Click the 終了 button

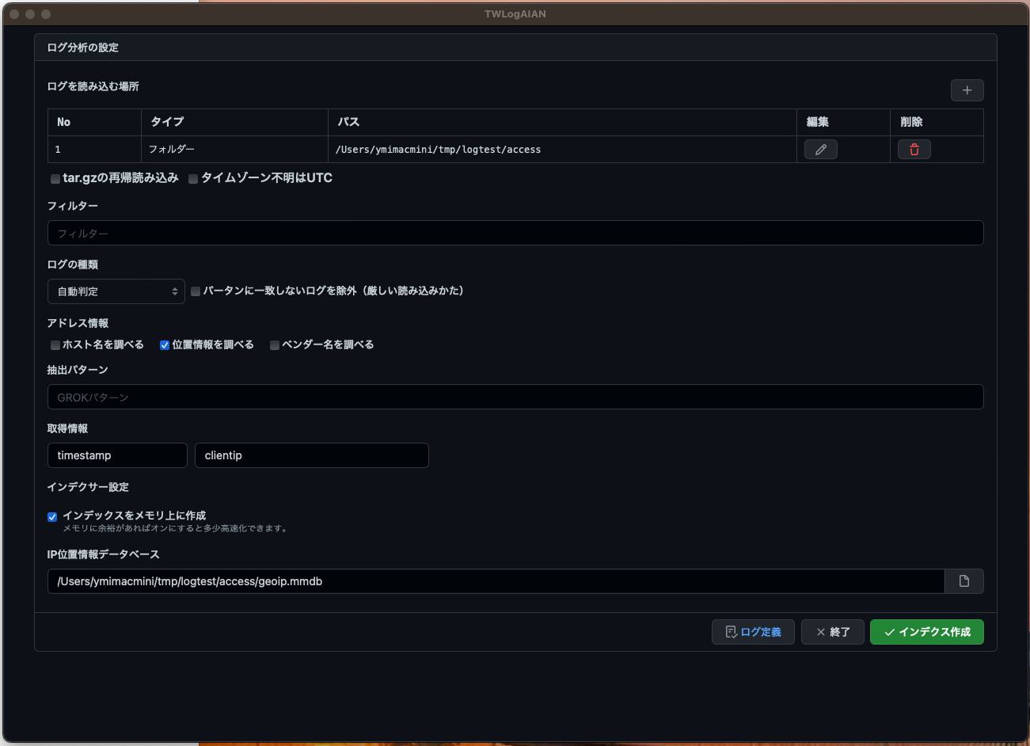(832, 632)
